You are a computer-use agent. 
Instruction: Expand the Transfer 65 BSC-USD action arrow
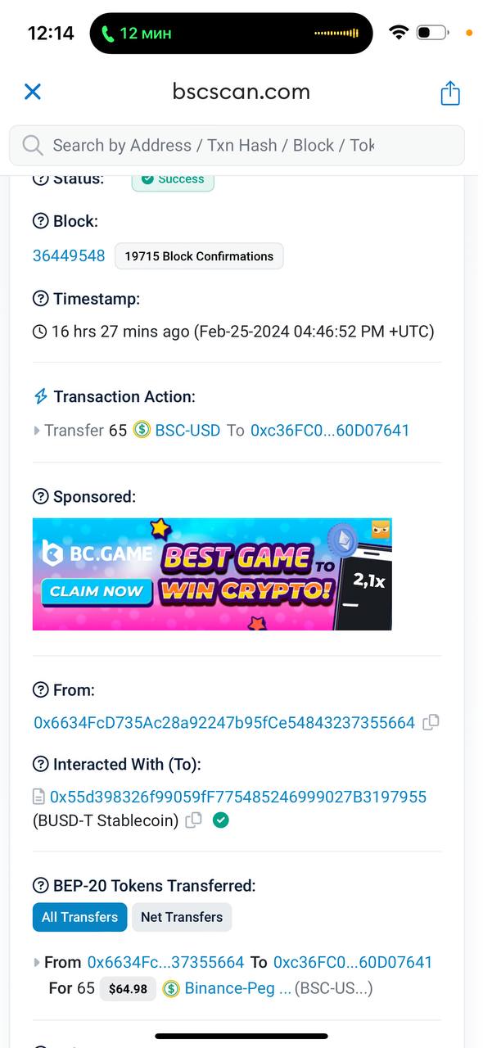(x=37, y=431)
